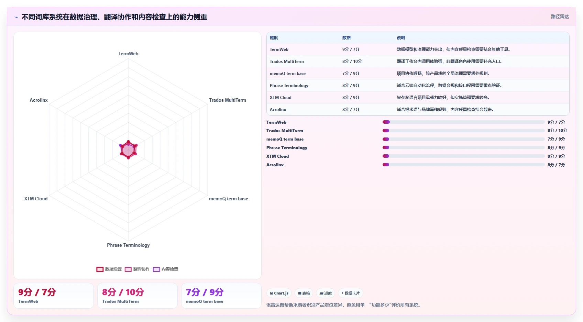583x322 pixels.
Task: Click the memoQ term base radar axis label
Action: pos(229,199)
